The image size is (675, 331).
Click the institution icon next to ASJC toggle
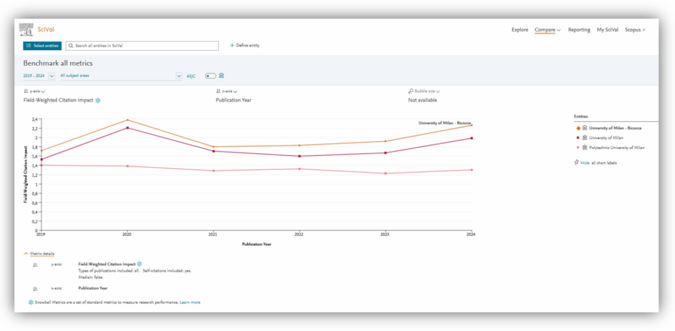point(221,75)
